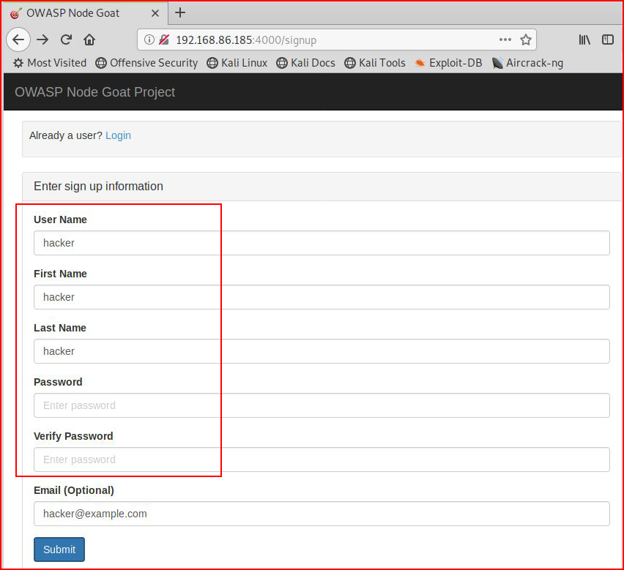Focus the Email (Optional) field
Screen dimensions: 624x570
pos(322,514)
